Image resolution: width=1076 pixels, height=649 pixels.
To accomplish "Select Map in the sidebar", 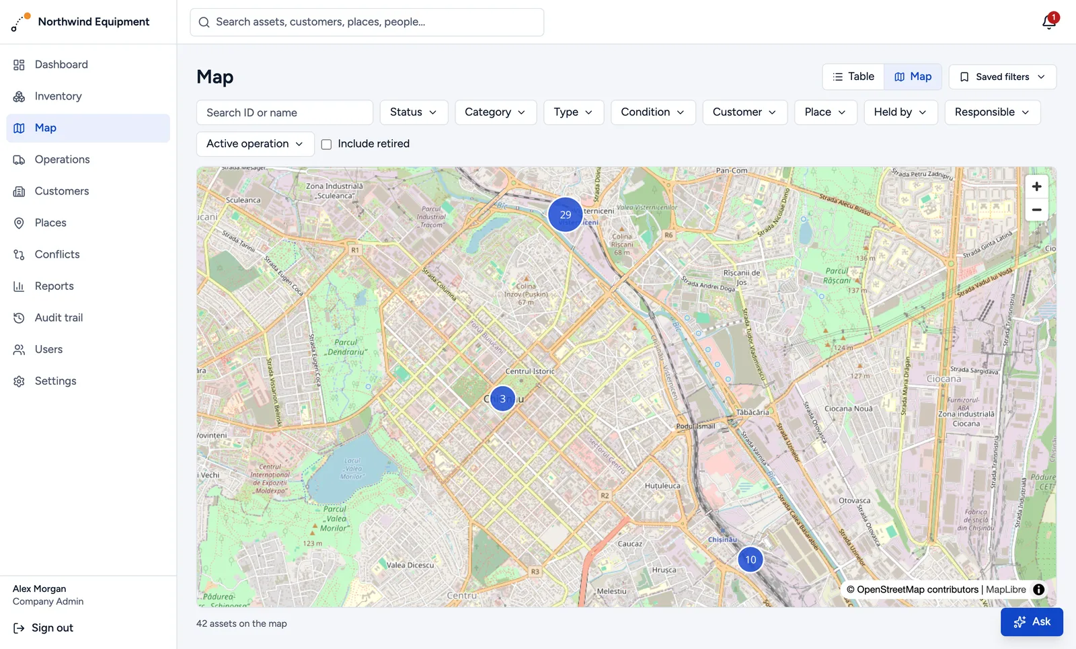I will (x=88, y=128).
